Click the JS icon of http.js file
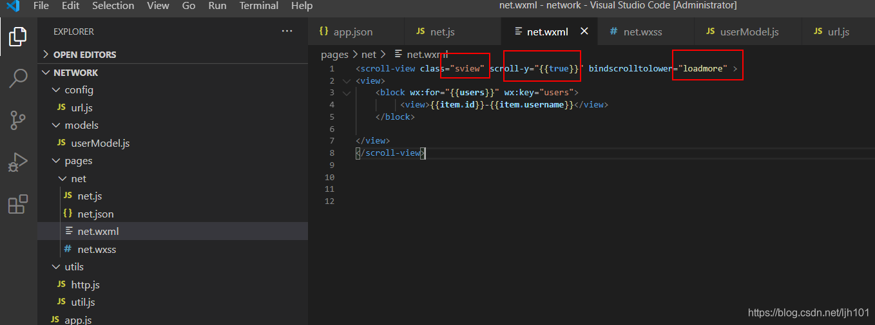875x325 pixels. coord(61,284)
